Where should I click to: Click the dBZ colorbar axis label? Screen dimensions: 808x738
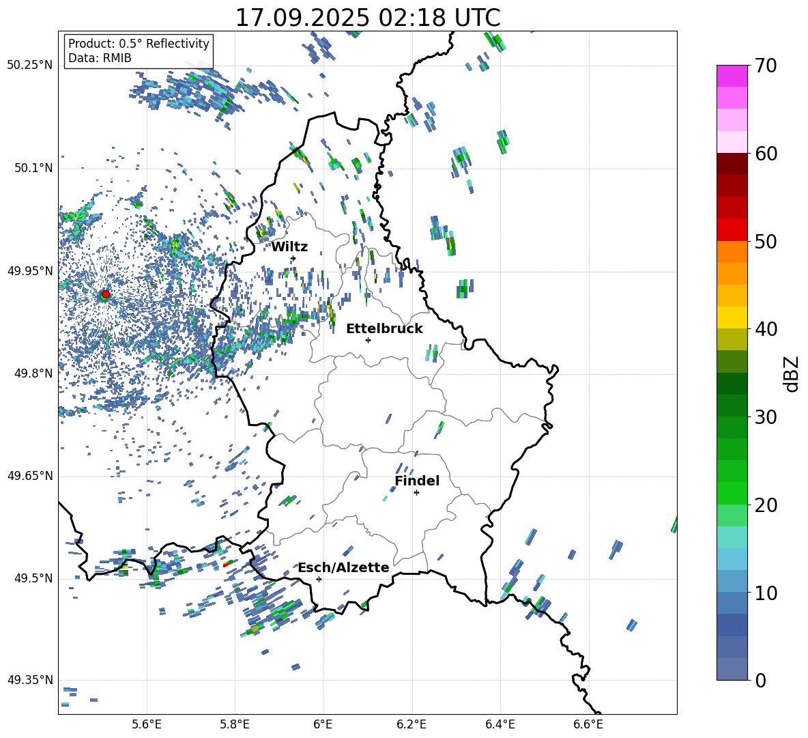[791, 373]
